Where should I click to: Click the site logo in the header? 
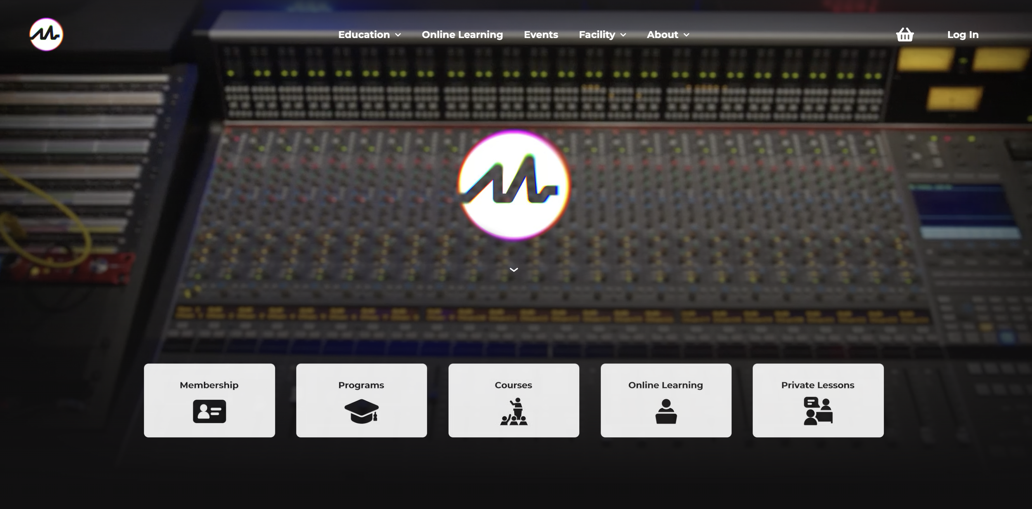click(46, 34)
